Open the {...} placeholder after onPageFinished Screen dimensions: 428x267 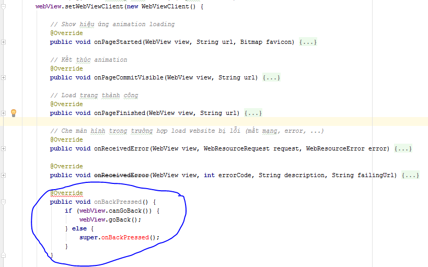pos(253,113)
